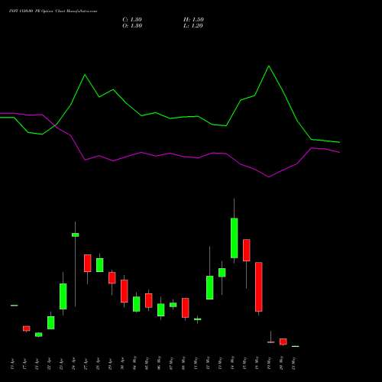
Task: Click the highest peak of the green line
Action: (x=269, y=66)
